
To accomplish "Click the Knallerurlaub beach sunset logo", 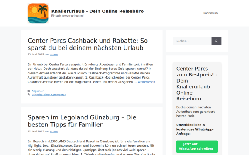I will point(38,13).
